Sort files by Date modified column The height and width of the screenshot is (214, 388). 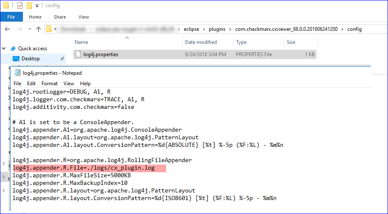pos(201,42)
